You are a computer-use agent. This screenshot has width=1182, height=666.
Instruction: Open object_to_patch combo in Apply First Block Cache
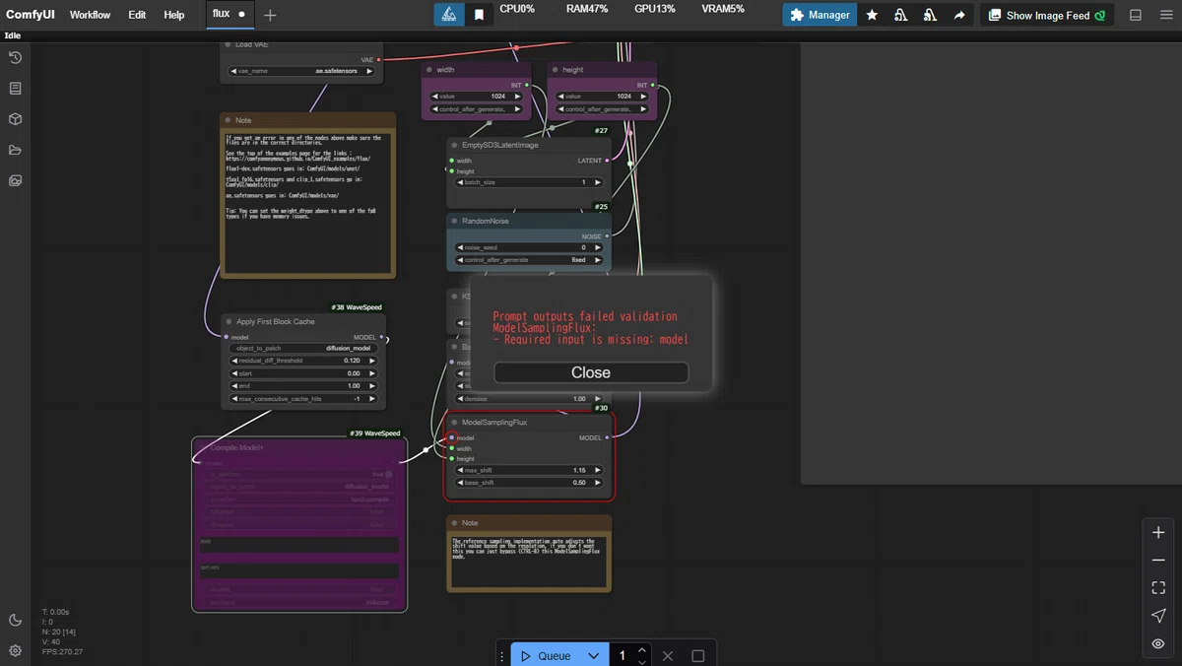click(302, 348)
